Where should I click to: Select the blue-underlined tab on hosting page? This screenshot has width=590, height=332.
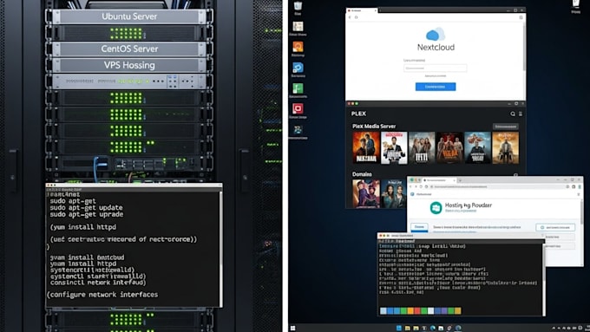click(419, 227)
